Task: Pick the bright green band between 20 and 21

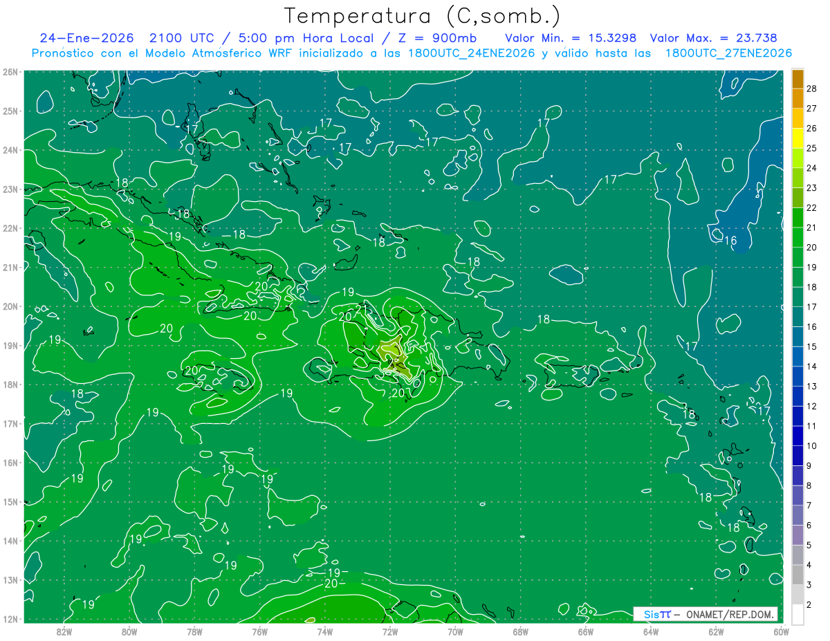Action: 797,237
